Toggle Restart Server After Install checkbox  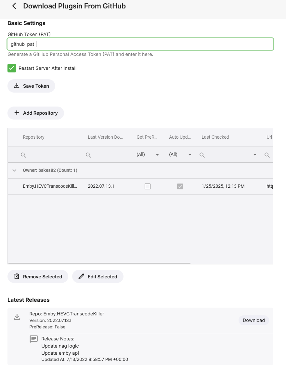(12, 68)
